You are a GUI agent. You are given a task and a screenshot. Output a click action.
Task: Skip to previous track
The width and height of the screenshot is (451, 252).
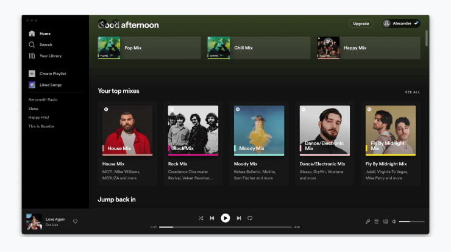click(x=212, y=218)
